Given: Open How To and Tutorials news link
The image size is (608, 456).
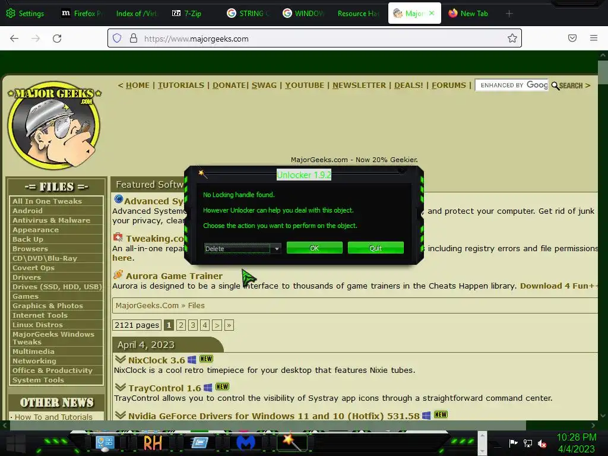Looking at the screenshot, I should (53, 417).
